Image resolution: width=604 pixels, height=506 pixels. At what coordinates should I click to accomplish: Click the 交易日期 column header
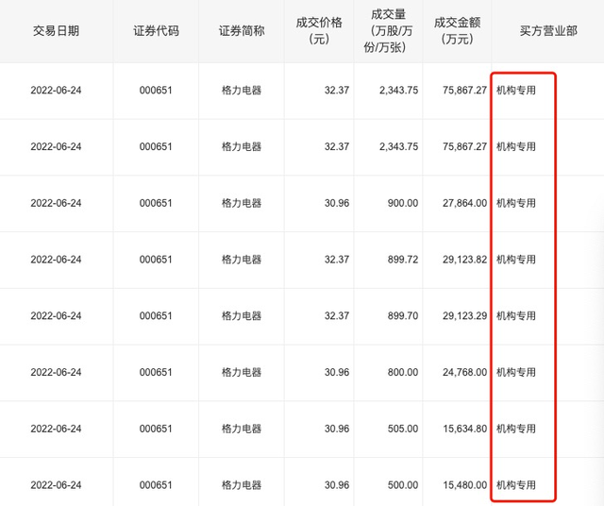click(x=56, y=30)
